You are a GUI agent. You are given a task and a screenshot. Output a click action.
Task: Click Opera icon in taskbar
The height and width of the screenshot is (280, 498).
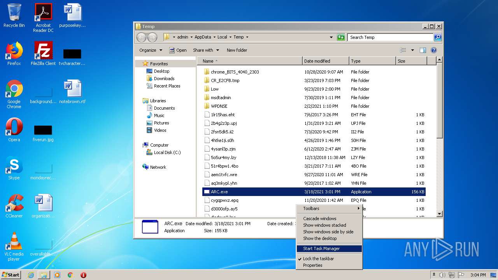point(83,275)
